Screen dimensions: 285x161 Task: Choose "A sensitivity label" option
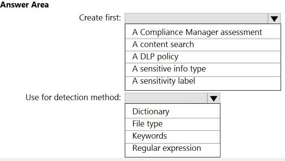pyautogui.click(x=163, y=81)
